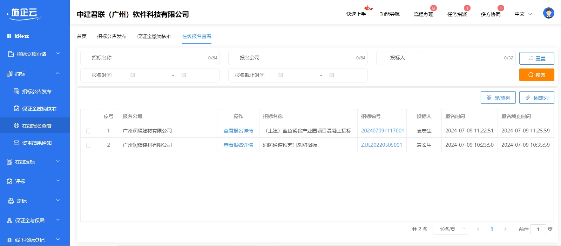This screenshot has width=561, height=246.
Task: Click the 施企云 logo
Action: (x=24, y=14)
